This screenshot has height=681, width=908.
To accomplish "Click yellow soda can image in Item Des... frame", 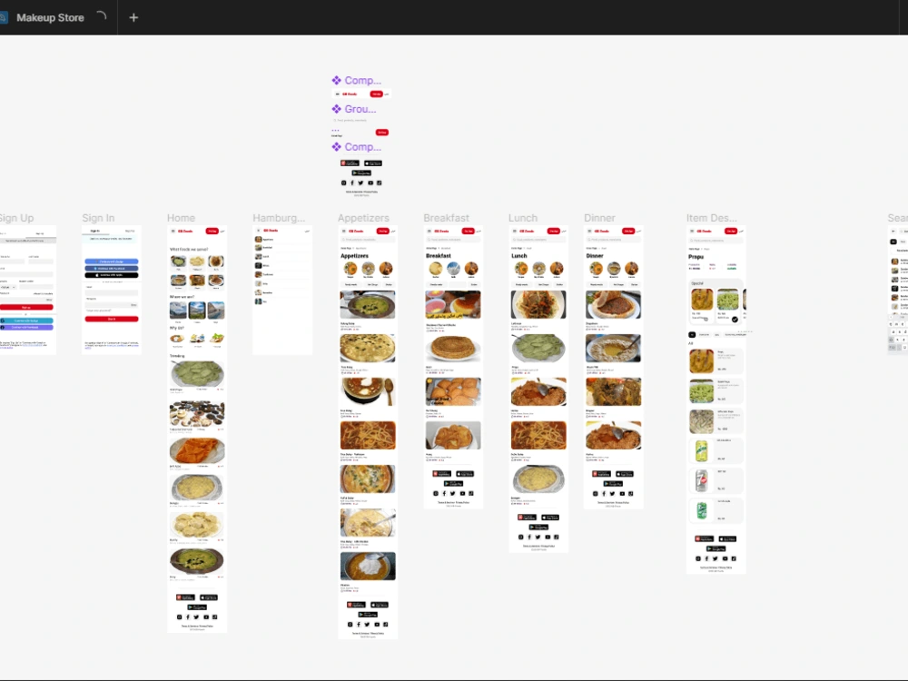I will click(701, 451).
